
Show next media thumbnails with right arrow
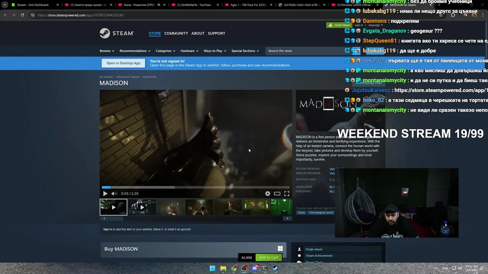click(x=287, y=218)
